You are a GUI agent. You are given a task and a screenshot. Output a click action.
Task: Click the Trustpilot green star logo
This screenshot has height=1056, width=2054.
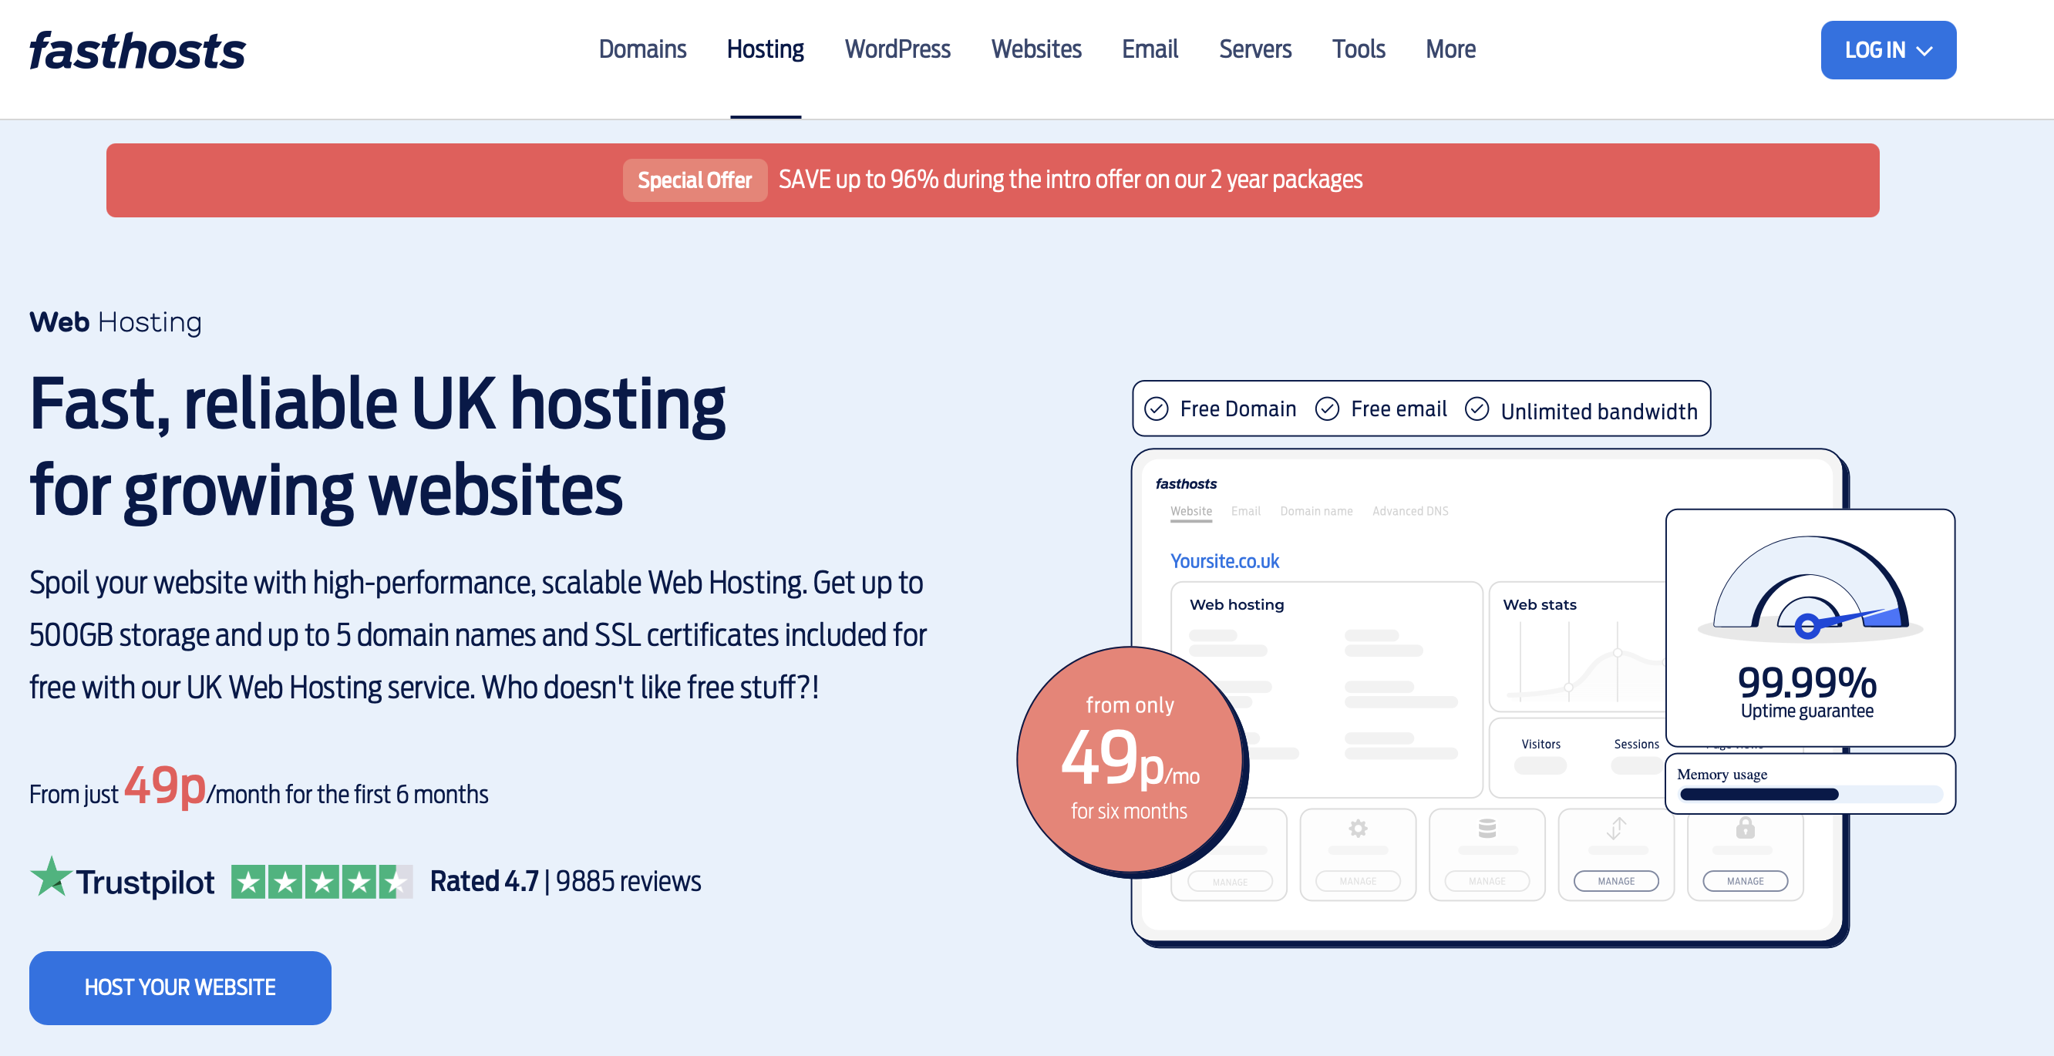tap(50, 876)
